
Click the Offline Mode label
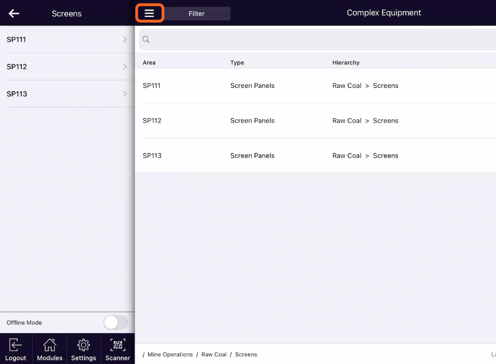pos(24,323)
